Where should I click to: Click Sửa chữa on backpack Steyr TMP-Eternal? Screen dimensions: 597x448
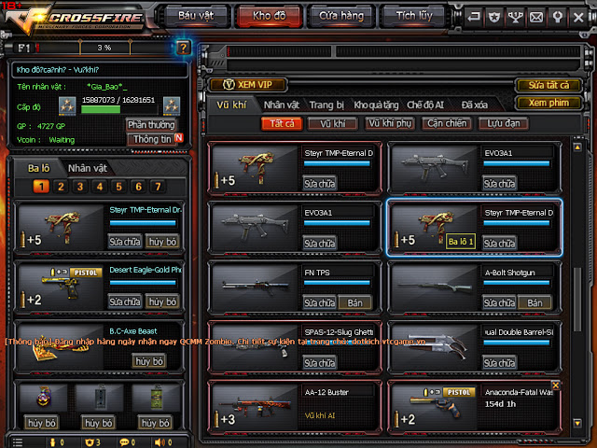(x=125, y=242)
